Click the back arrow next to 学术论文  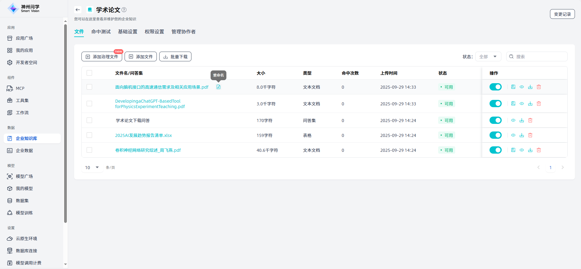tap(78, 10)
